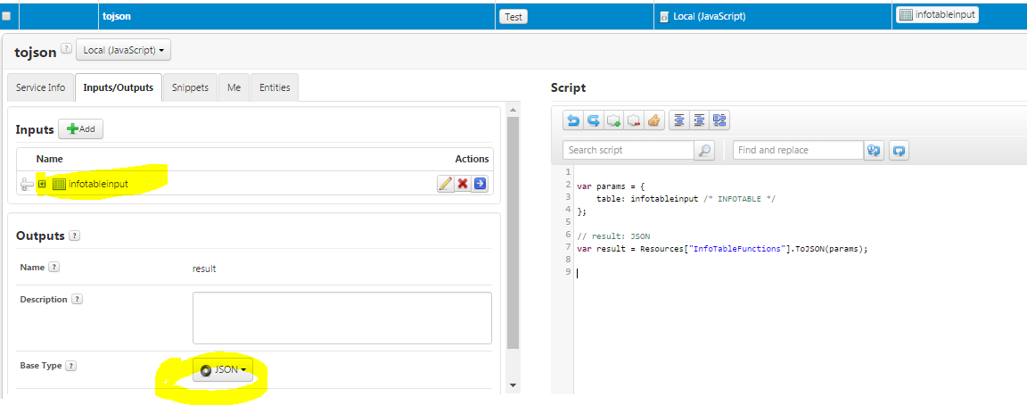The image size is (1027, 405).
Task: Click the key-shaped drag handle of infotableinput
Action: [27, 185]
